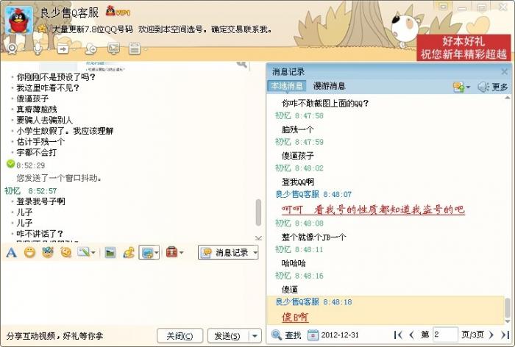The image size is (515, 347).
Task: Open the calendar date picker icon
Action: coord(313,335)
